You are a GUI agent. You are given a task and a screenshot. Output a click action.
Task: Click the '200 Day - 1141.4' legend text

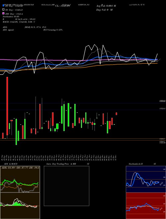click(x=14, y=14)
